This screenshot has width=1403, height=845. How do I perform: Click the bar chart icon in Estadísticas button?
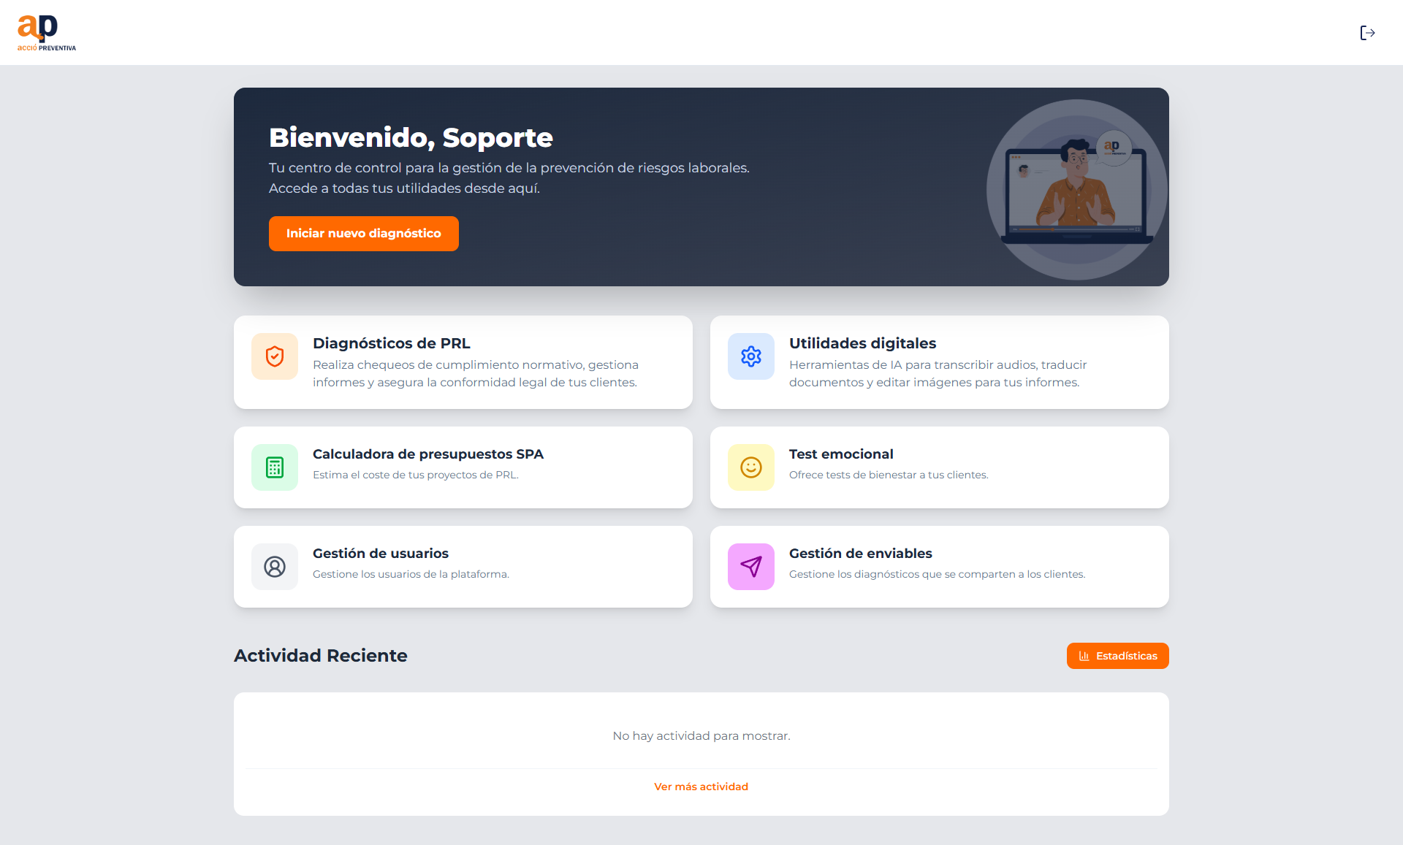[1084, 656]
